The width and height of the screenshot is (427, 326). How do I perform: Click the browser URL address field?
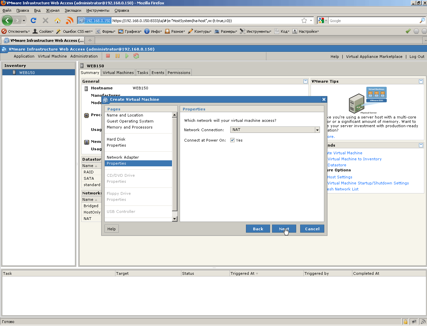(x=206, y=20)
